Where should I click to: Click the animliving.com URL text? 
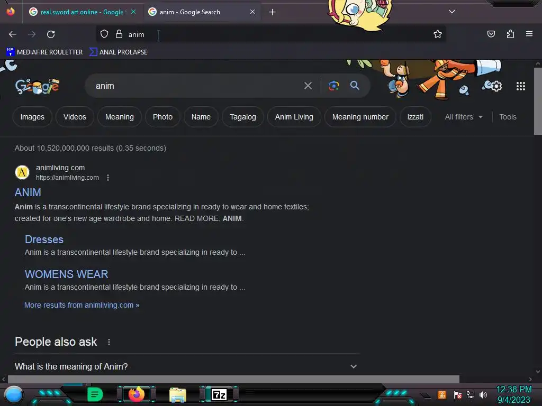67,178
